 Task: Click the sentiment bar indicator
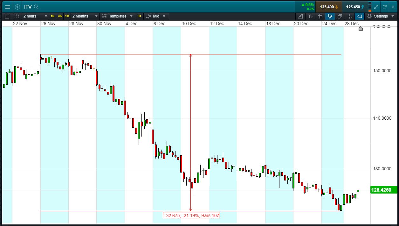(x=369, y=7)
